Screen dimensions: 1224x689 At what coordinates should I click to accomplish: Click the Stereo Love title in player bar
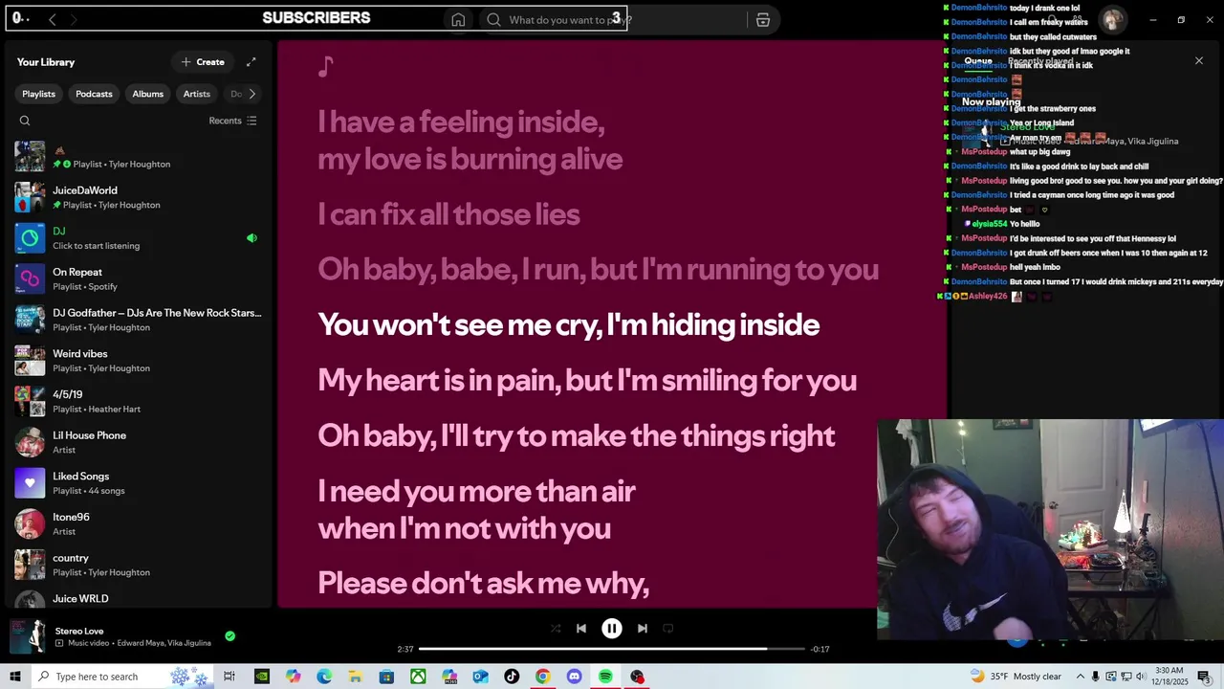(79, 631)
